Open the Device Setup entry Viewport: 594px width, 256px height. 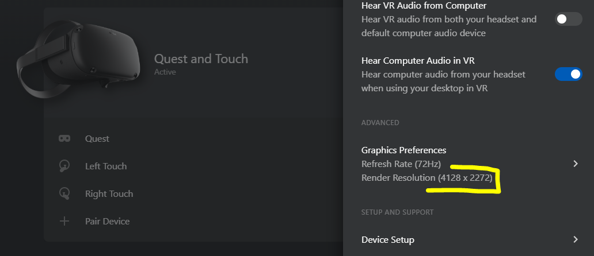tap(387, 239)
